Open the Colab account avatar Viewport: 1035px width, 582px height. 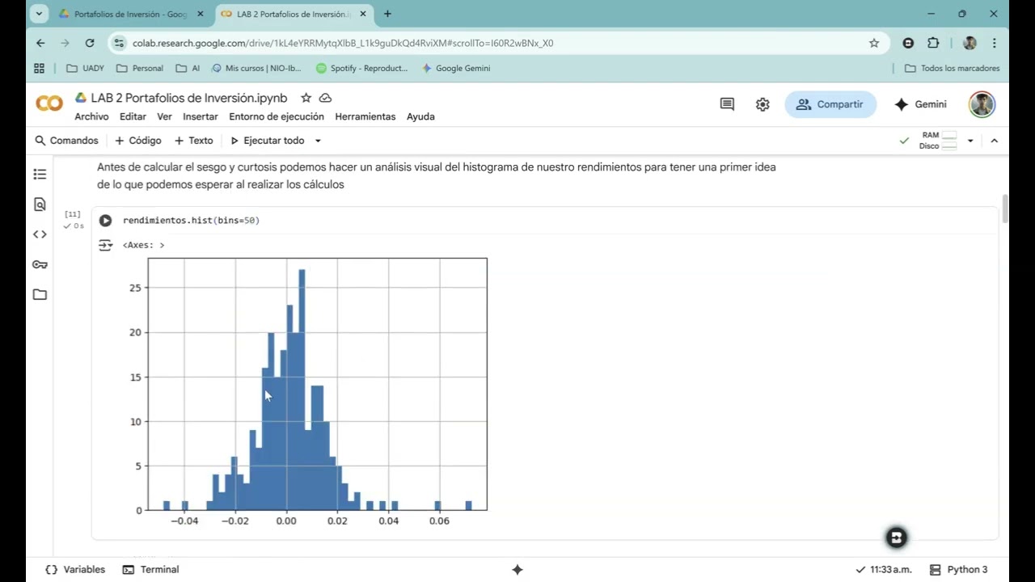coord(982,104)
